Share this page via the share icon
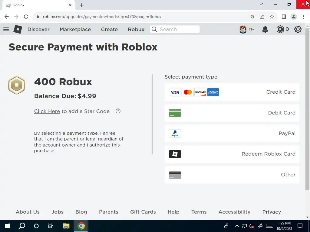This screenshot has width=310, height=232. click(x=262, y=17)
